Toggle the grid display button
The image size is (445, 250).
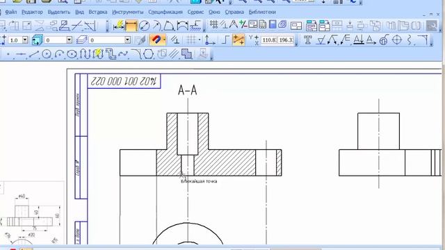(191, 40)
